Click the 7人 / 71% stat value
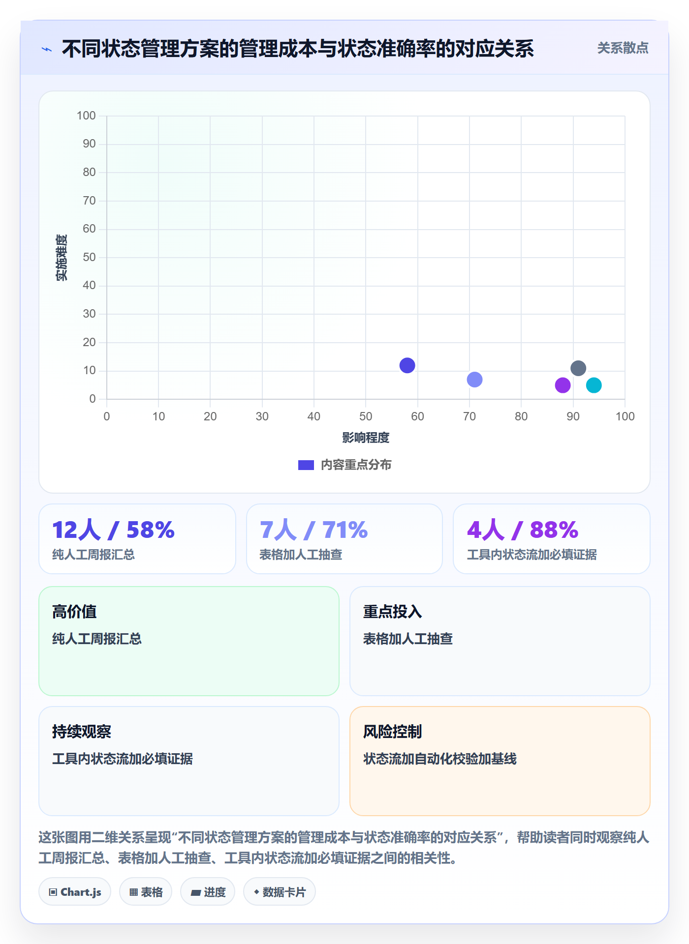689x944 pixels. tap(313, 530)
